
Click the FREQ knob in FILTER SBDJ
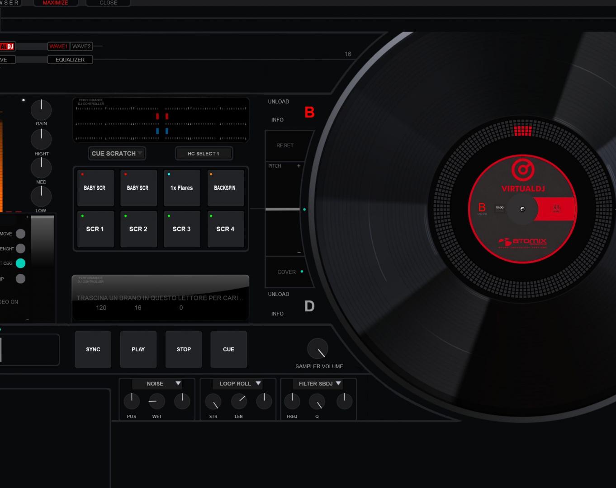(292, 401)
